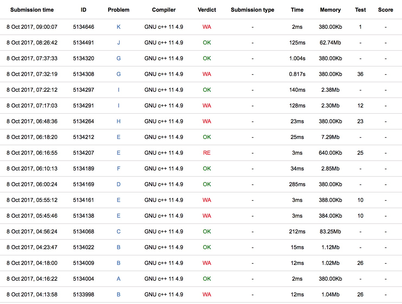Click the Verdict column header

(207, 10)
